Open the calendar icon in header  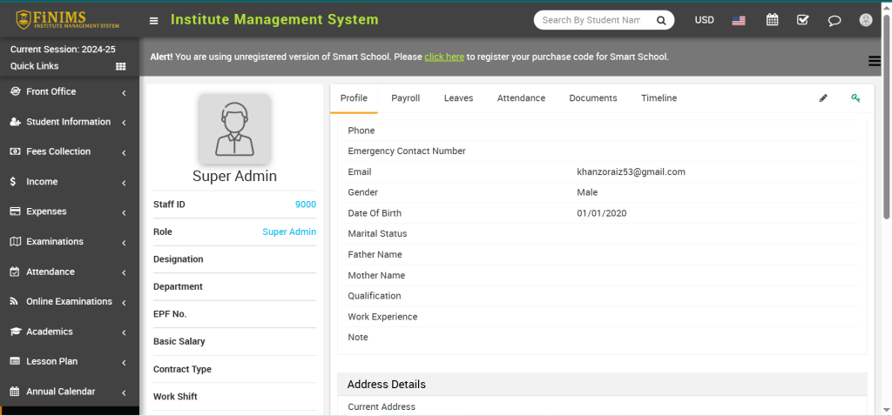pyautogui.click(x=772, y=20)
